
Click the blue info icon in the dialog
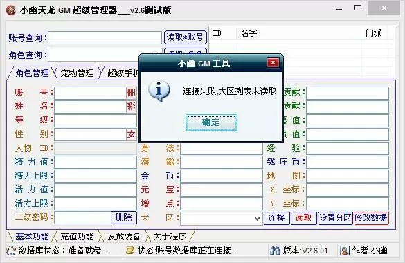159,91
